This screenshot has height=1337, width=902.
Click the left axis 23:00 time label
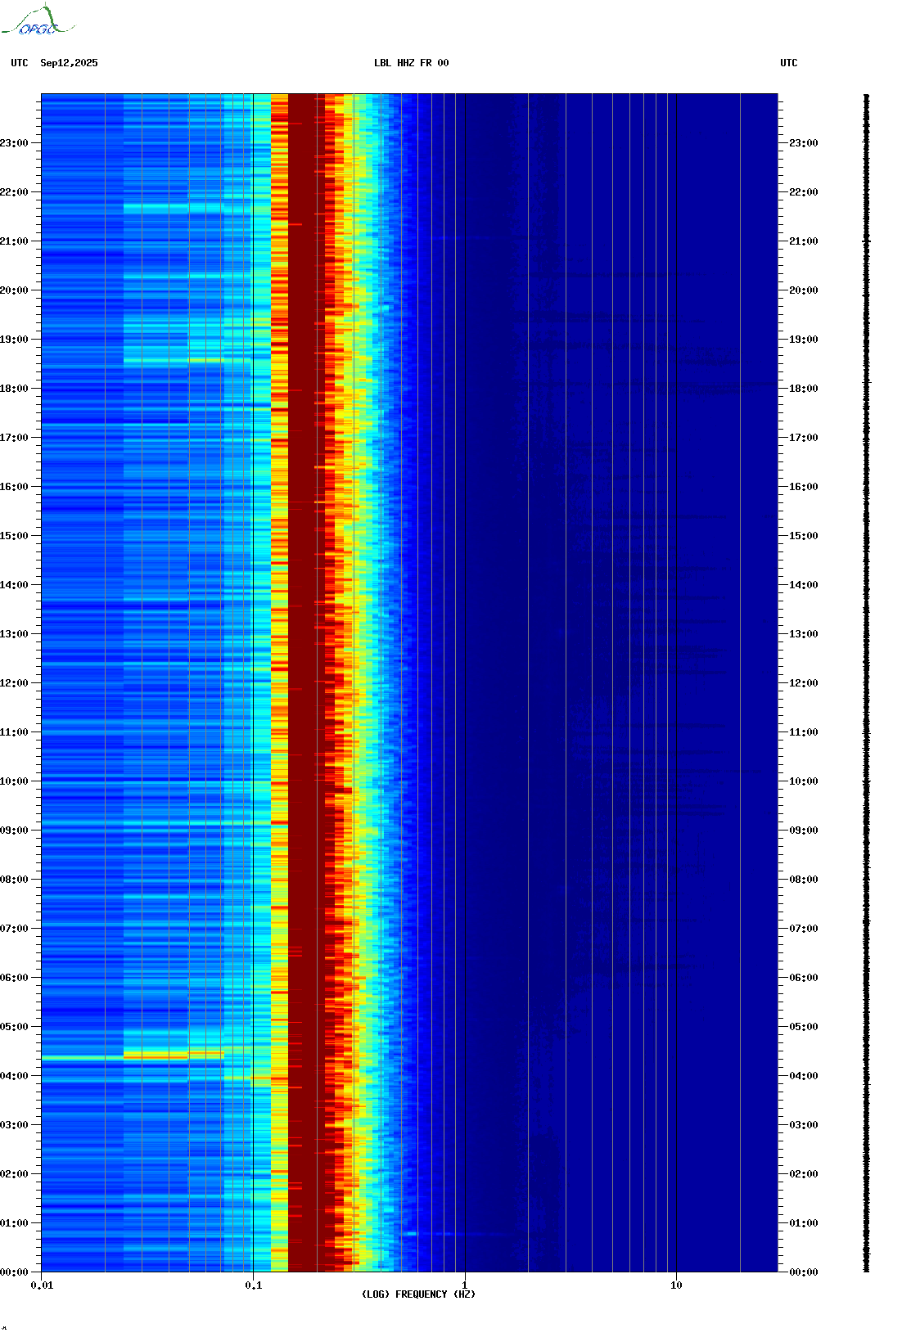point(14,143)
